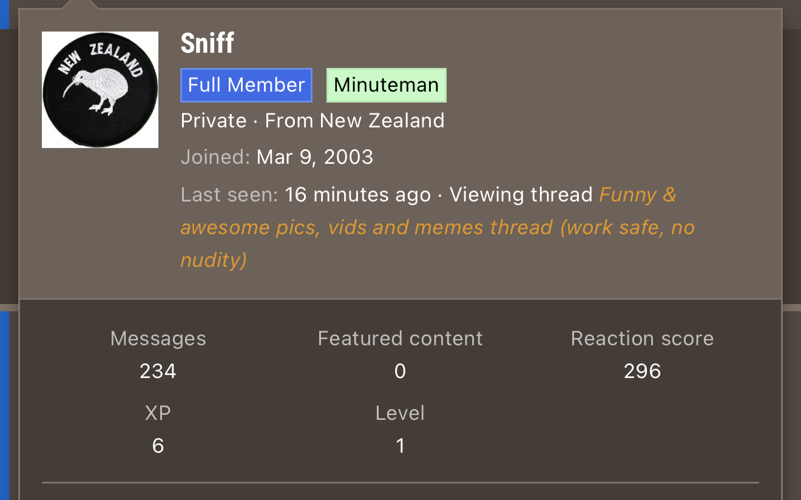The image size is (801, 500).
Task: Click the Messages label
Action: 158,339
